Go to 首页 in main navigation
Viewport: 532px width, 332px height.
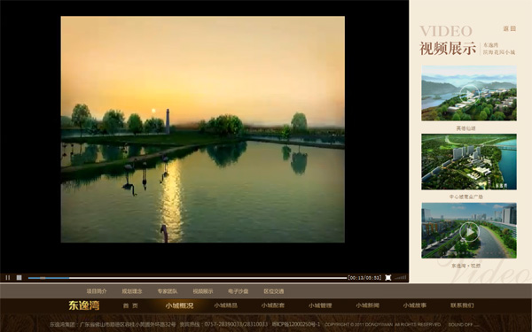click(130, 306)
